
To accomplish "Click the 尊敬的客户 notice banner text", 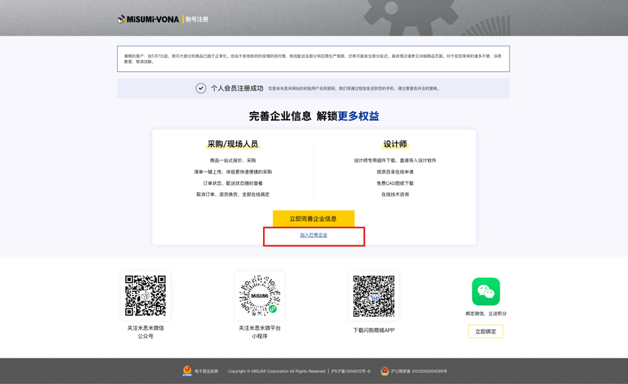I will pos(313,59).
